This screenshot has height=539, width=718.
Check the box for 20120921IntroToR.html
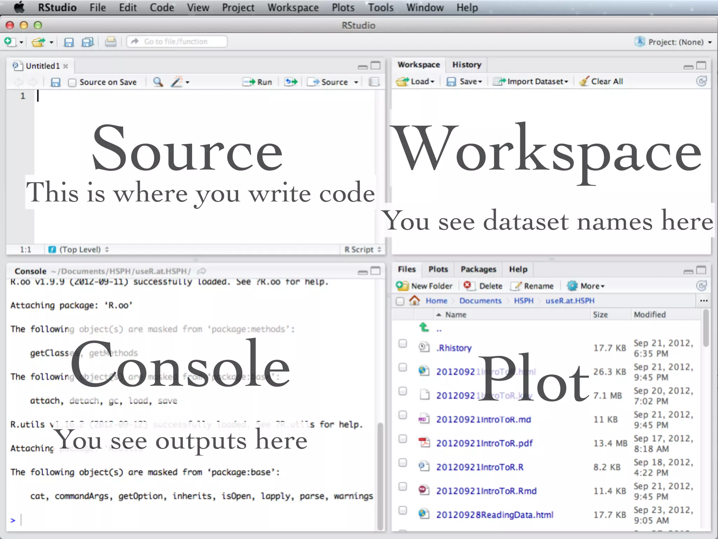pyautogui.click(x=402, y=367)
